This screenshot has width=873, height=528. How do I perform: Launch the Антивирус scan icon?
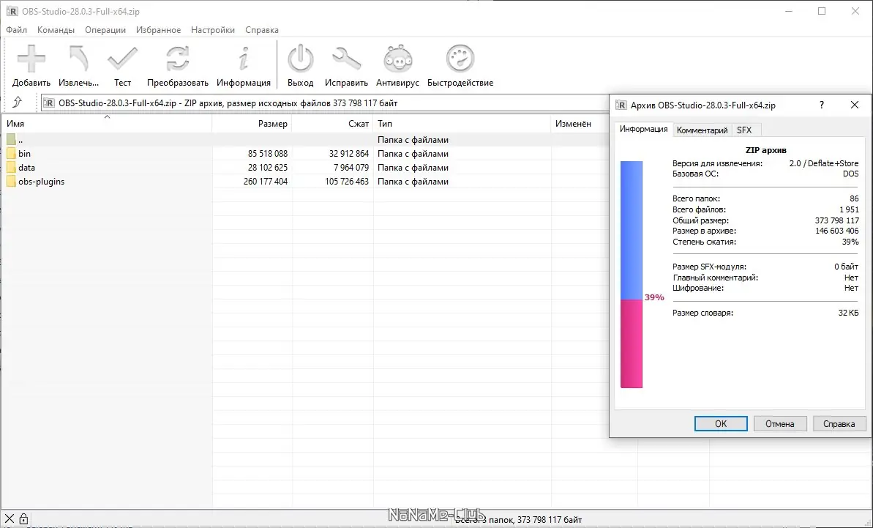[397, 59]
